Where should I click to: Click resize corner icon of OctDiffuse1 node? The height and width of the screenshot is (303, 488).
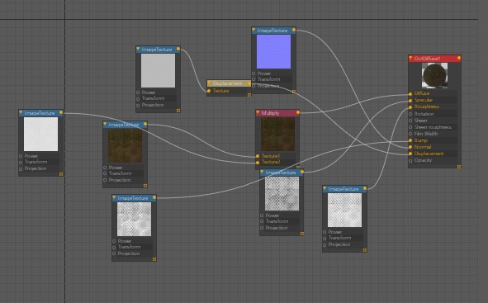(x=459, y=167)
